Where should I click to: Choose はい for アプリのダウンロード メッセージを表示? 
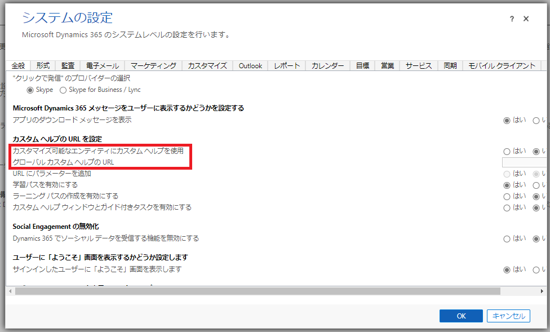pyautogui.click(x=507, y=121)
